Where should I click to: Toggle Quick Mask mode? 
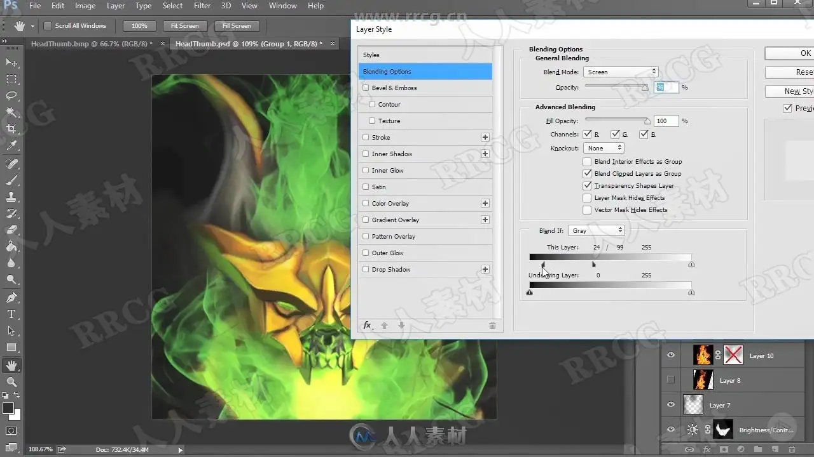[x=11, y=430]
